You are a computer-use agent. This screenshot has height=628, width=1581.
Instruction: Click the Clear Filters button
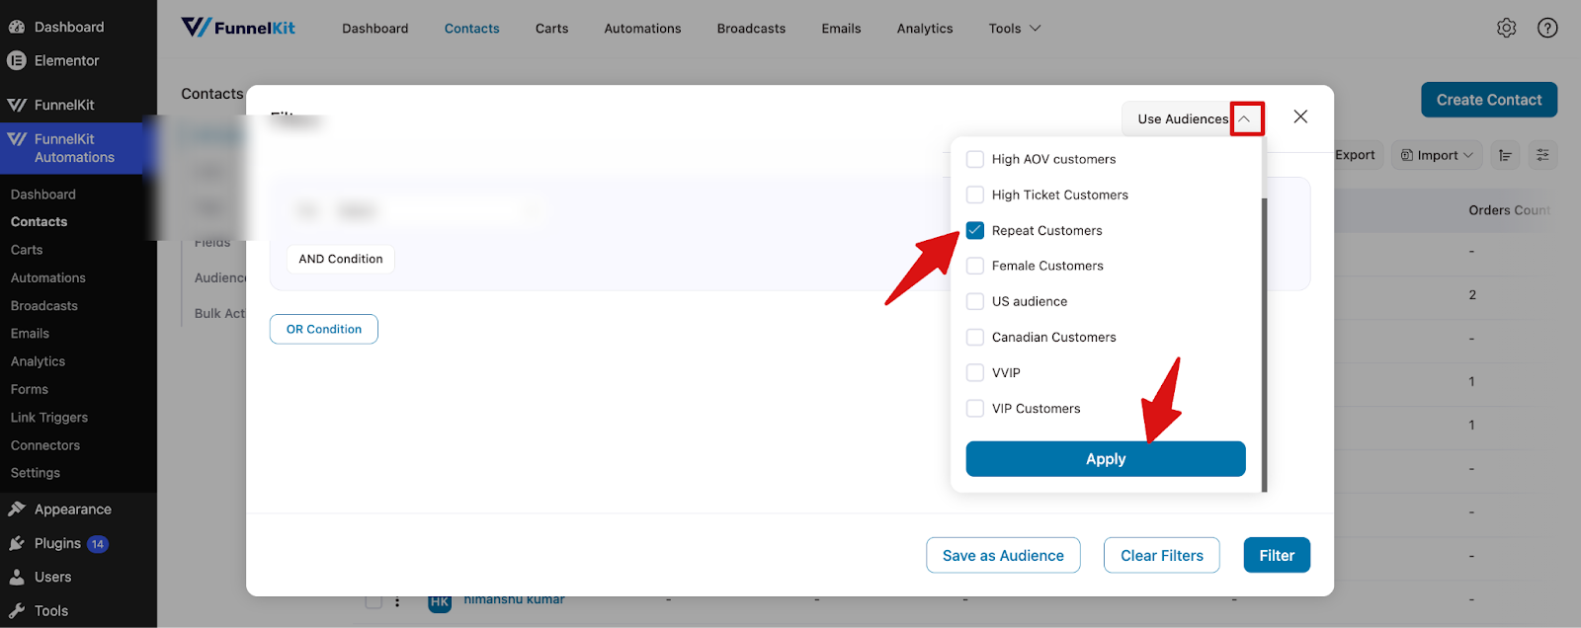click(1162, 555)
